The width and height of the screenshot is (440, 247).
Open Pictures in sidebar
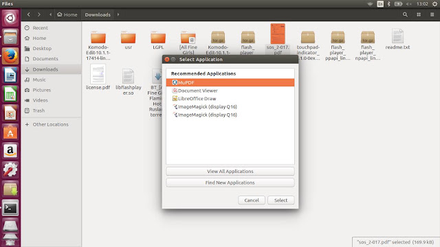tap(52, 90)
